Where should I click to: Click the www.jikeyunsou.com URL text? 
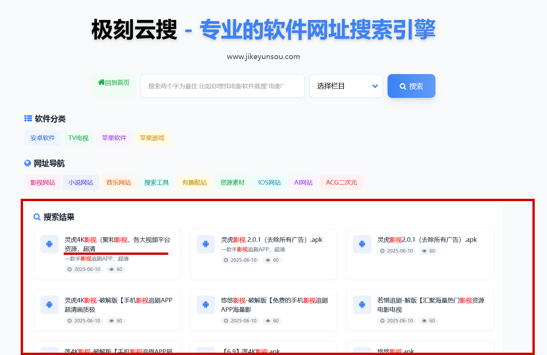click(263, 56)
